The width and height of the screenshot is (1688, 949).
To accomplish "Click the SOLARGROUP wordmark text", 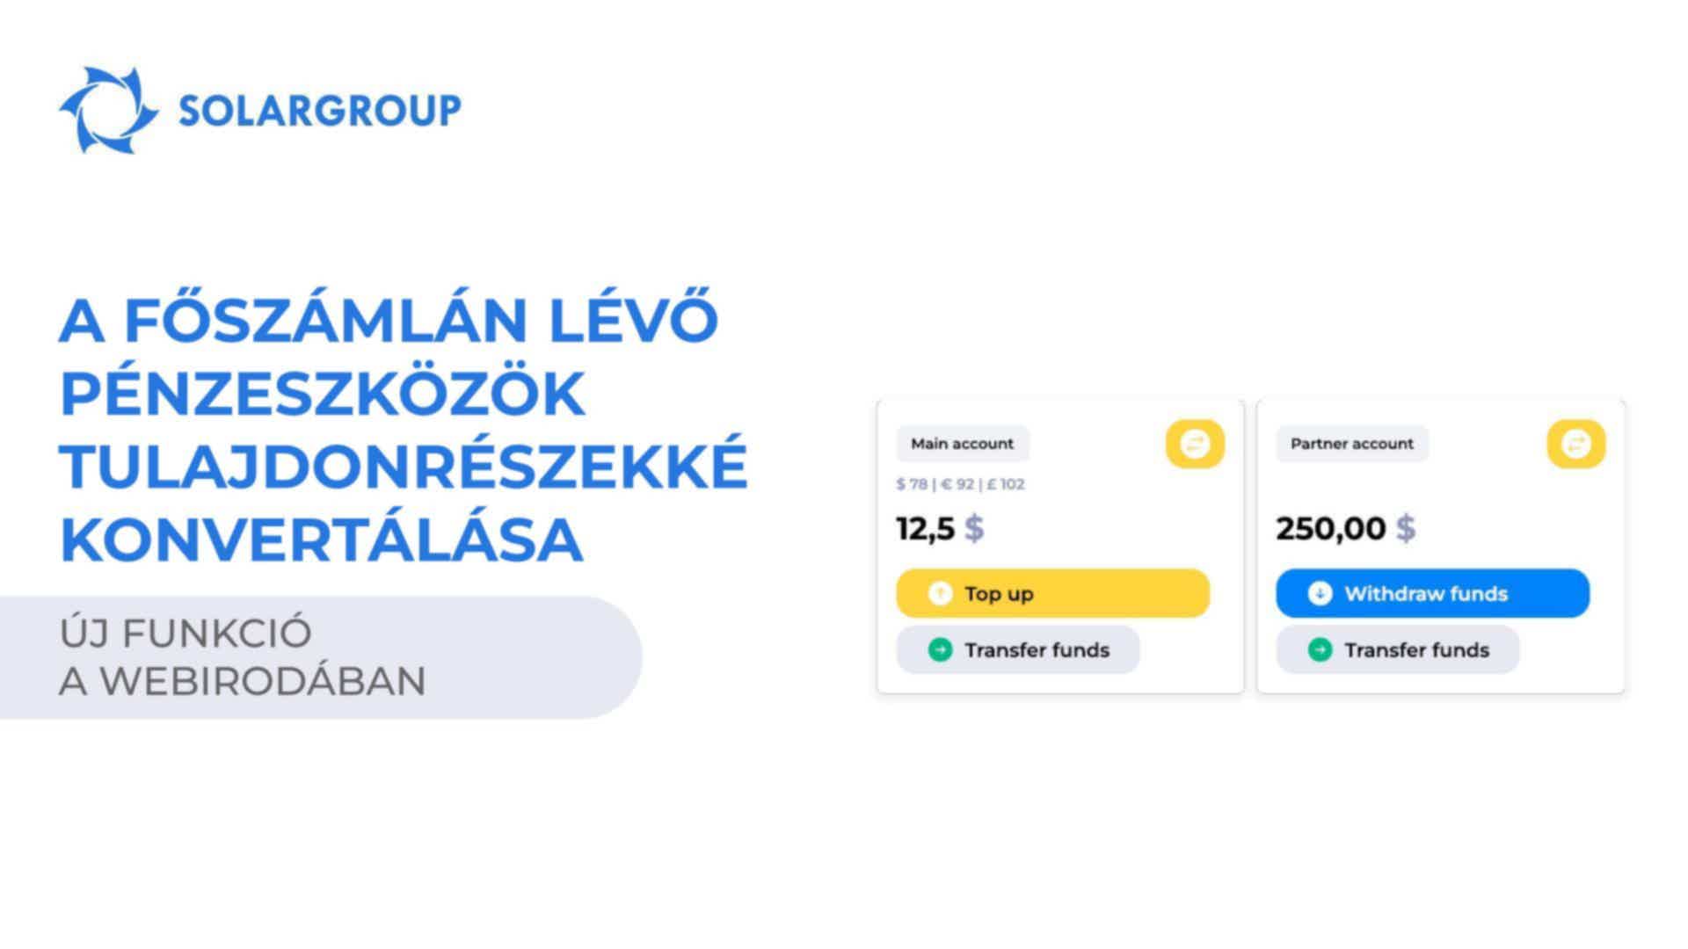I will 320,111.
